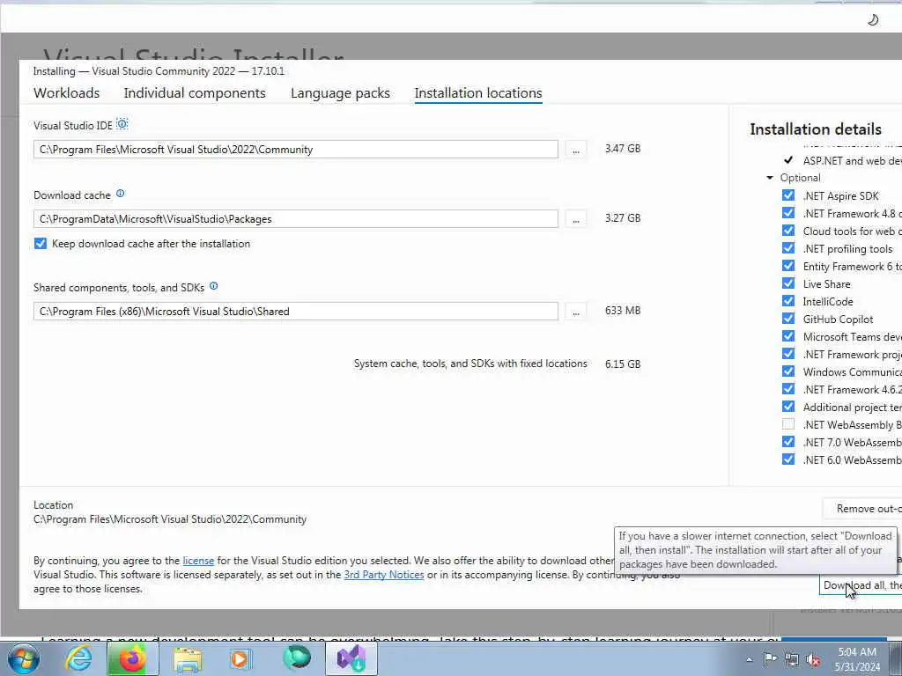This screenshot has width=902, height=676.
Task: Uncheck .NET 7.0 WebAssembly option
Action: click(x=788, y=442)
